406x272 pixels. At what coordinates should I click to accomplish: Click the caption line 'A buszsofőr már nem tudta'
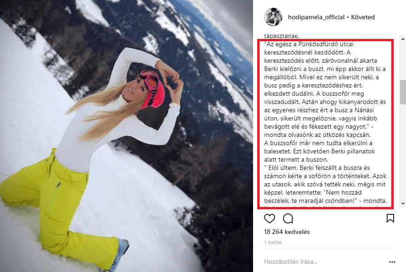(318, 143)
